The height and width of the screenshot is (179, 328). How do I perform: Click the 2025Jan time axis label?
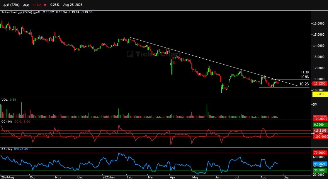(108, 177)
